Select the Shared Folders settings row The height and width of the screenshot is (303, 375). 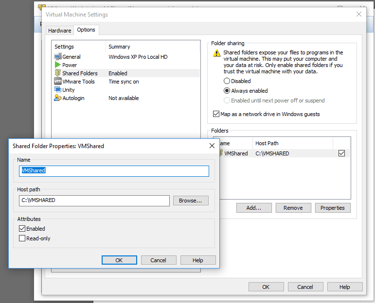tap(126, 73)
